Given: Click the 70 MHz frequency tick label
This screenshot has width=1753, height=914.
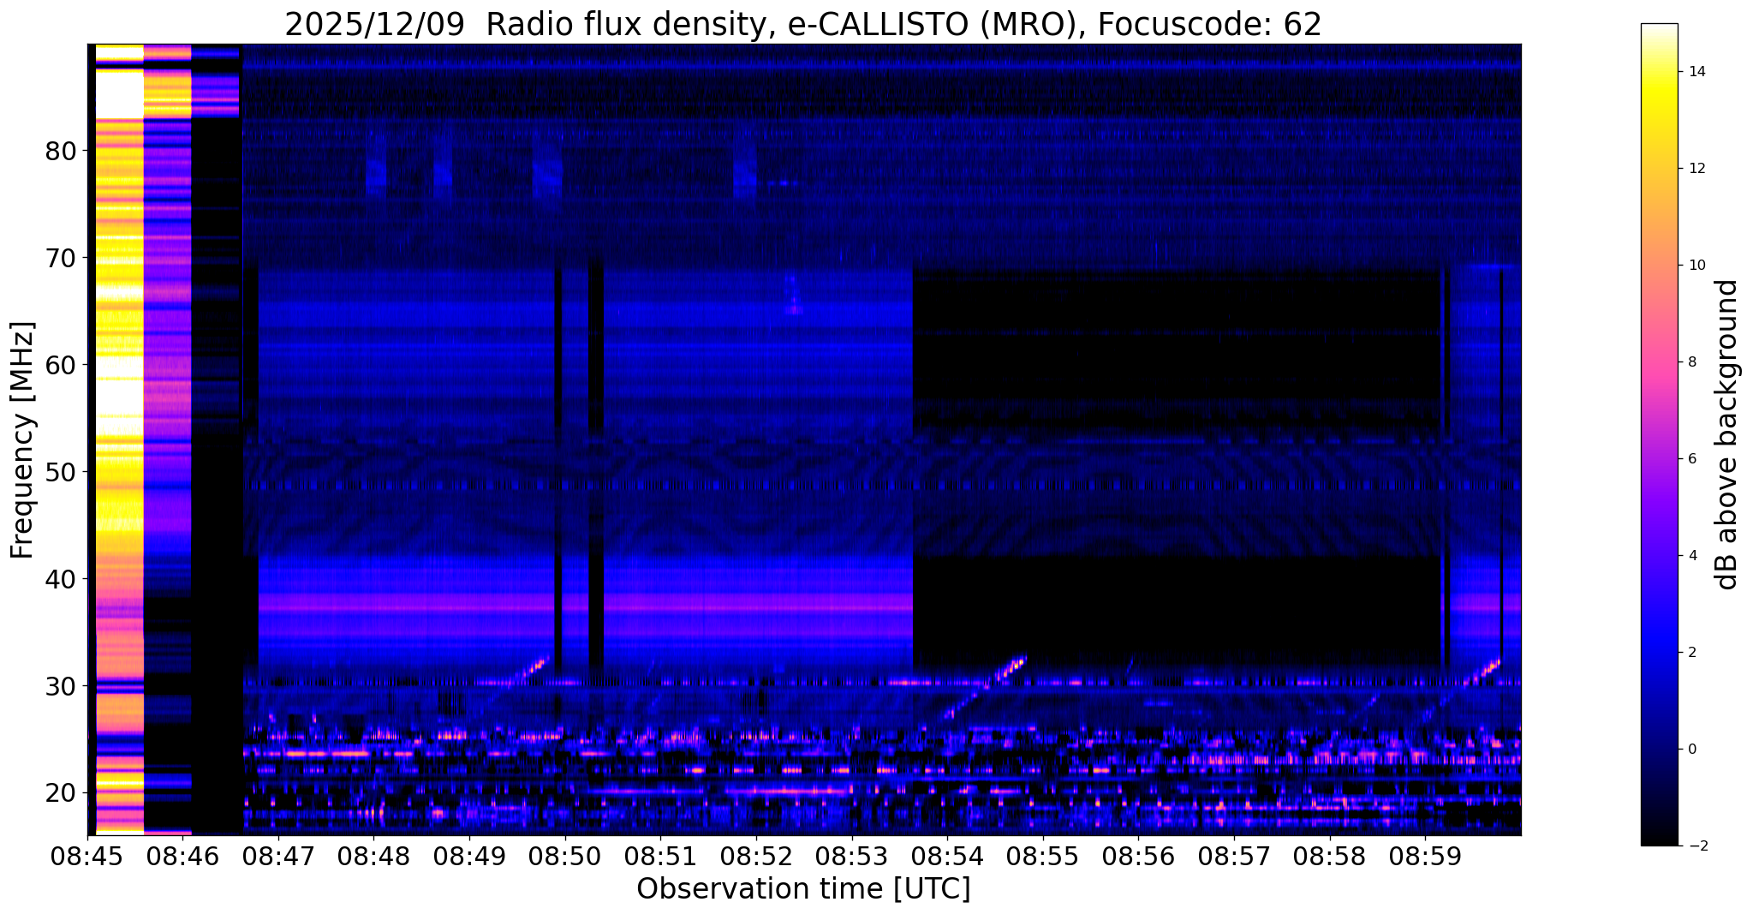Looking at the screenshot, I should click(61, 258).
